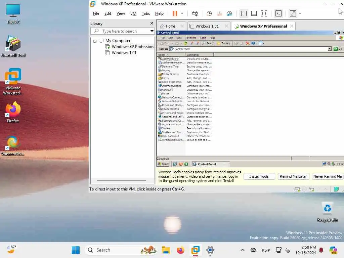Open power options dropdown beside pause button
344x258 pixels.
[182, 13]
